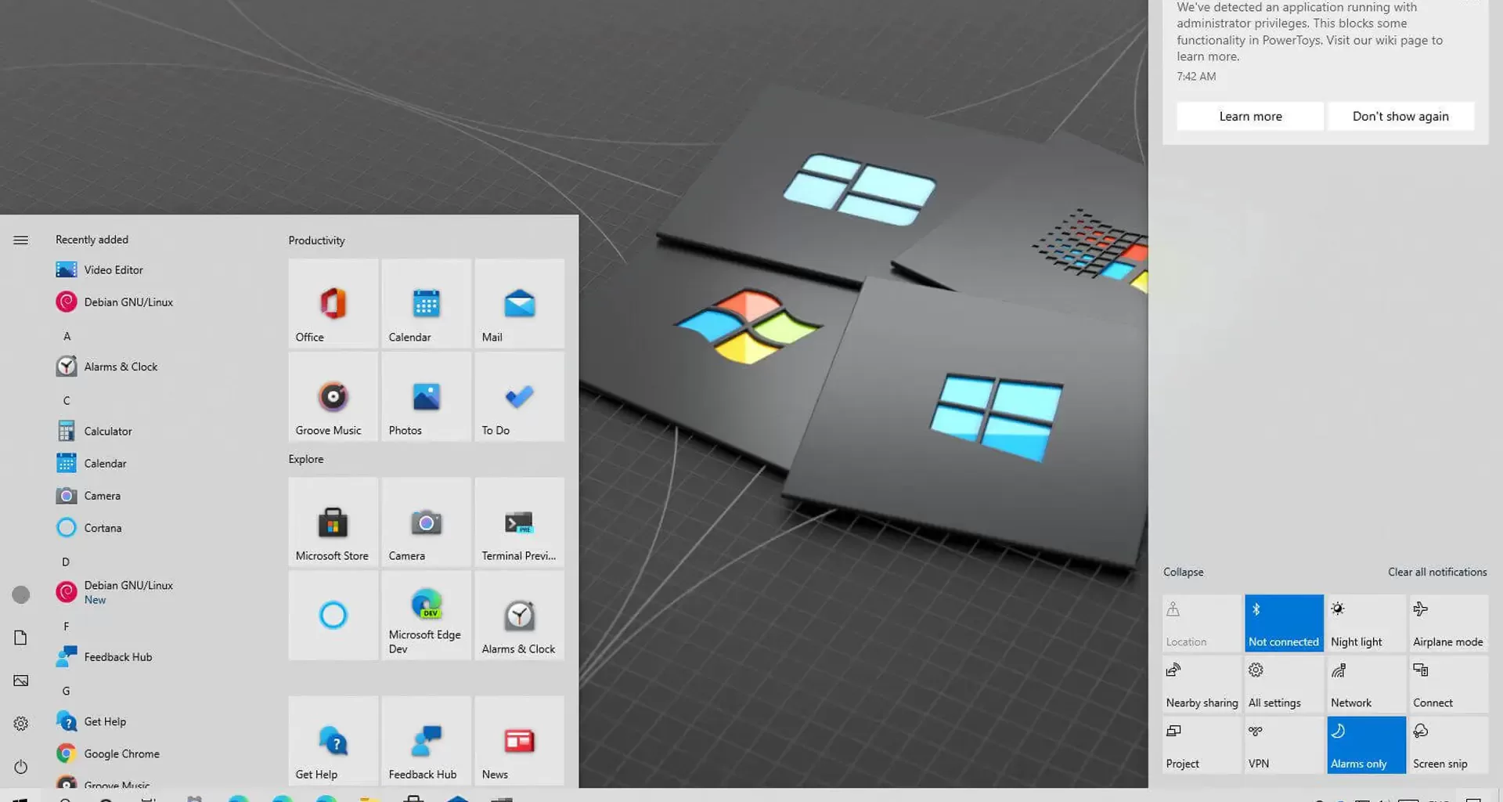Open the Alarms & Clock tile
This screenshot has width=1503, height=802.
519,615
